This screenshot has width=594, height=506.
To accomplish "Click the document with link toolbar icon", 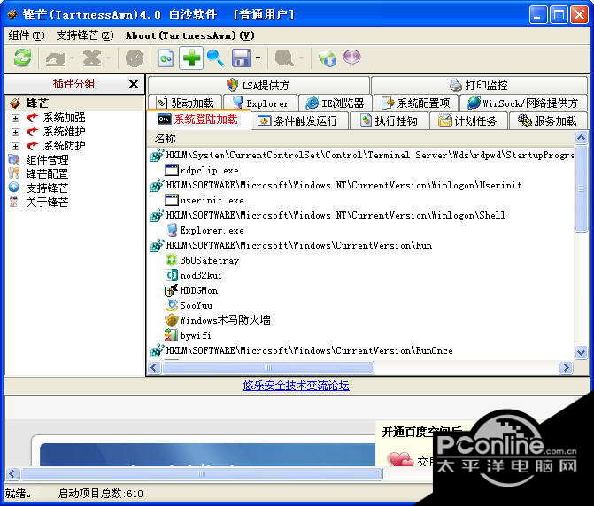I will pos(166,58).
